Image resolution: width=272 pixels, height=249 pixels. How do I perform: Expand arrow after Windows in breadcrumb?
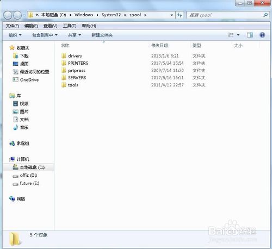(97, 15)
